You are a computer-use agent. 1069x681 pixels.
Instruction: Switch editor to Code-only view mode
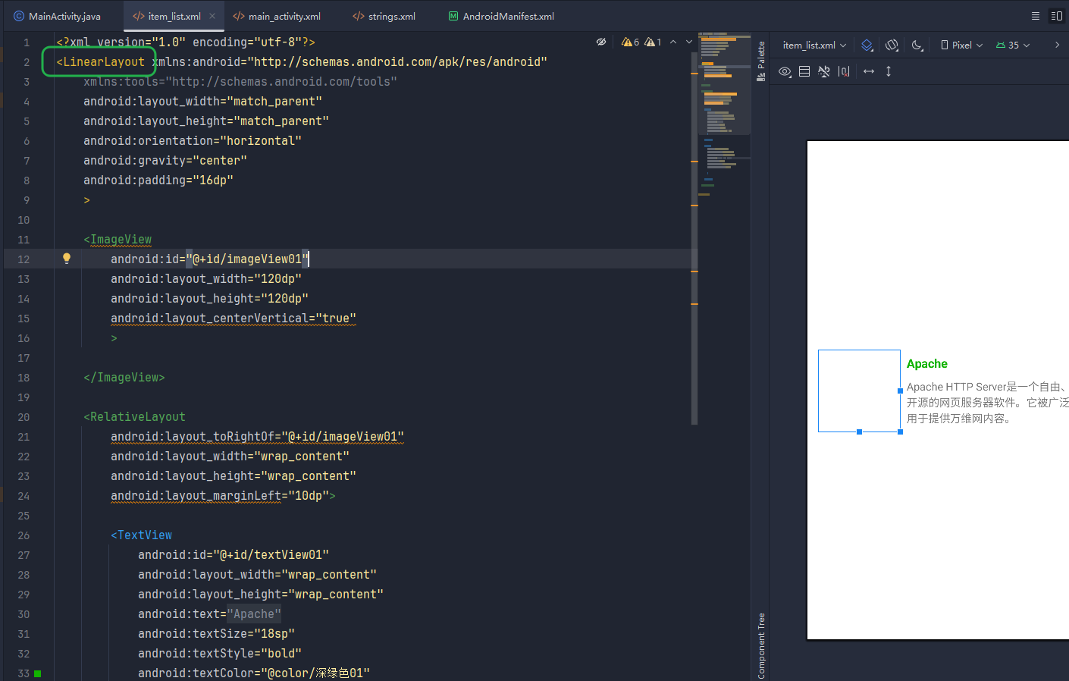(x=1036, y=16)
